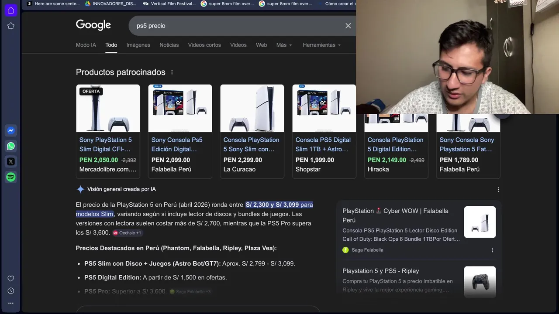Open the sidebar three-dots menu
This screenshot has height=314, width=559.
click(11, 303)
